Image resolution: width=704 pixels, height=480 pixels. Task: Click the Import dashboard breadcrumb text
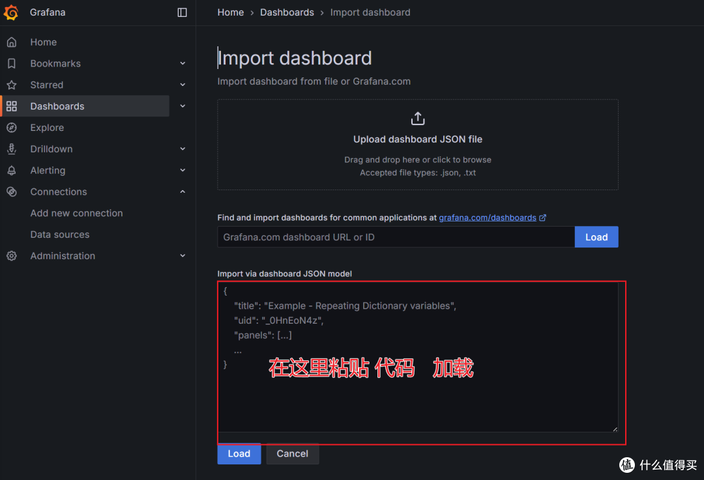coord(370,12)
